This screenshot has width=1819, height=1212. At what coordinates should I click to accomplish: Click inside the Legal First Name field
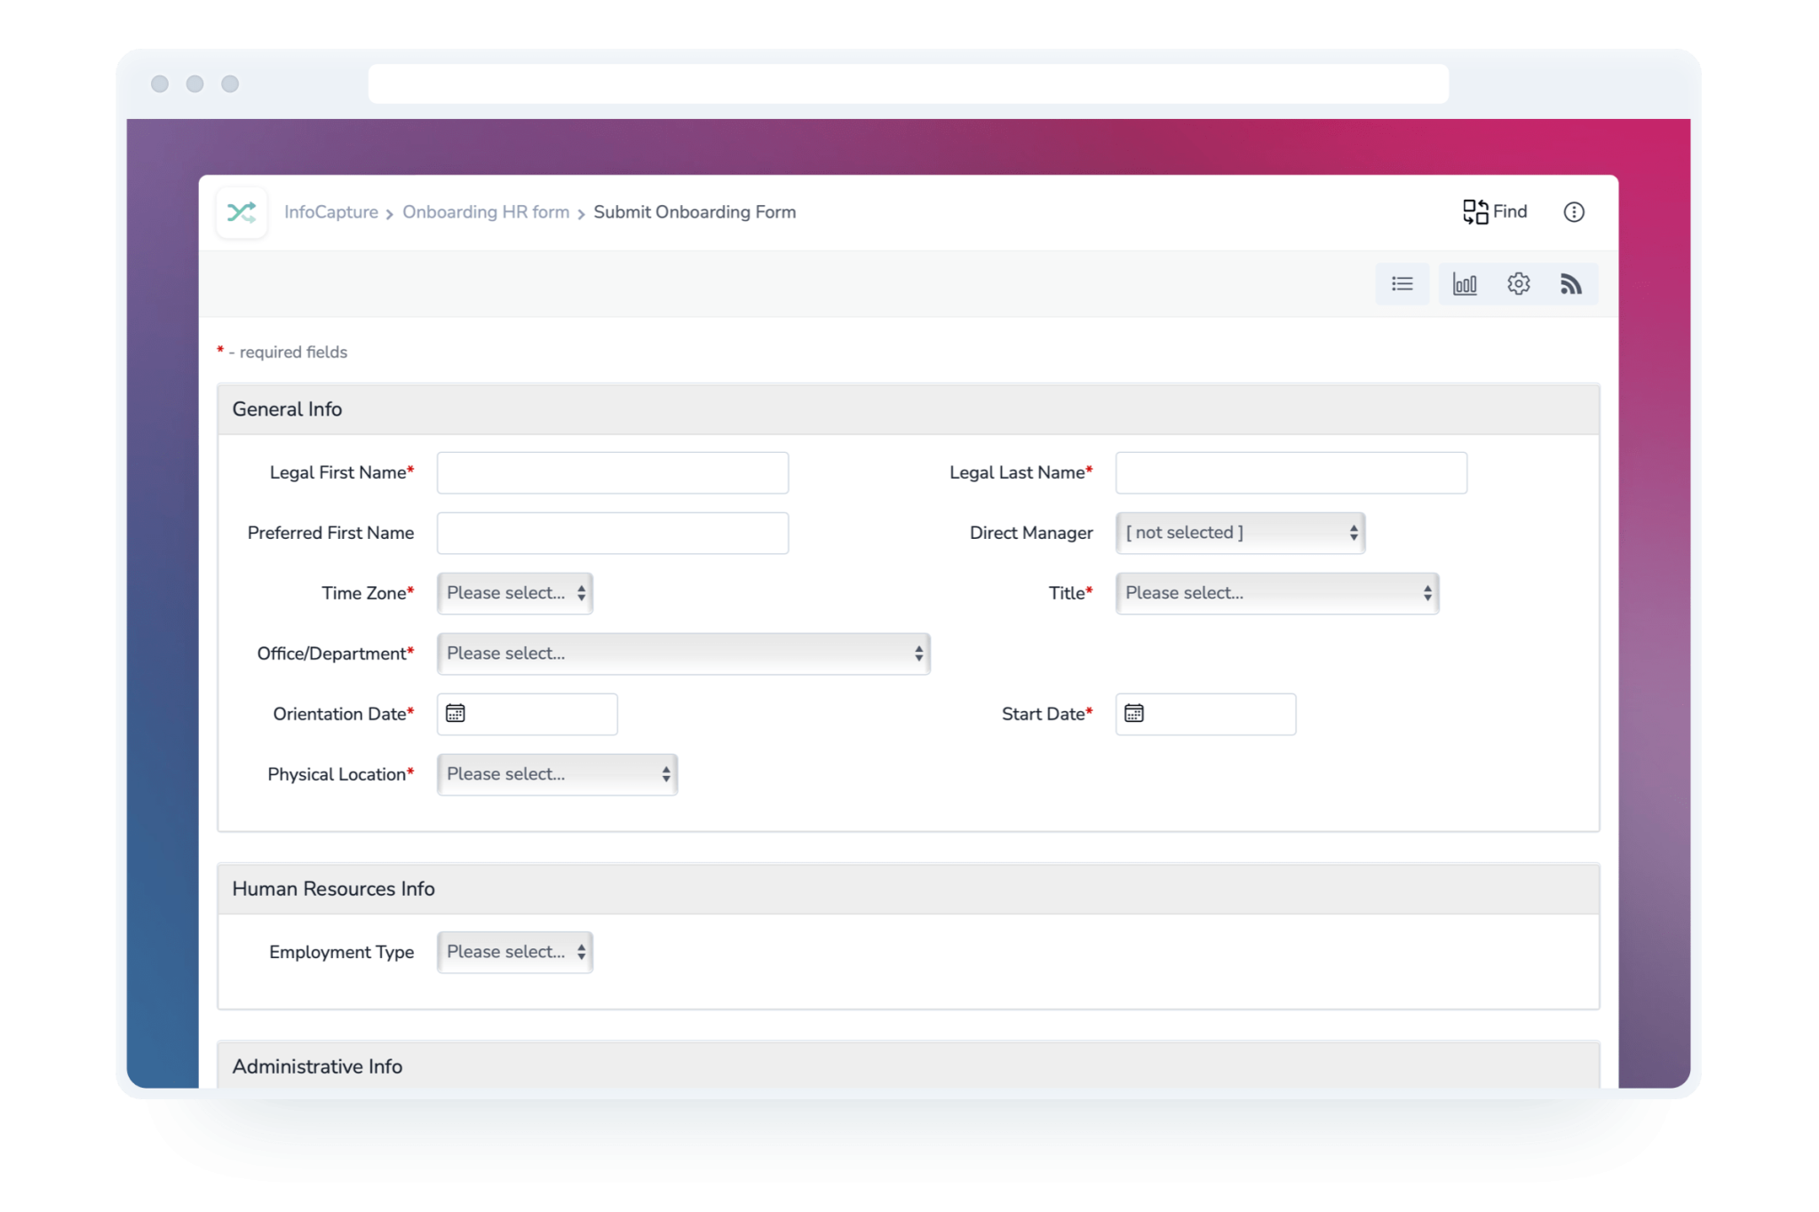(612, 472)
